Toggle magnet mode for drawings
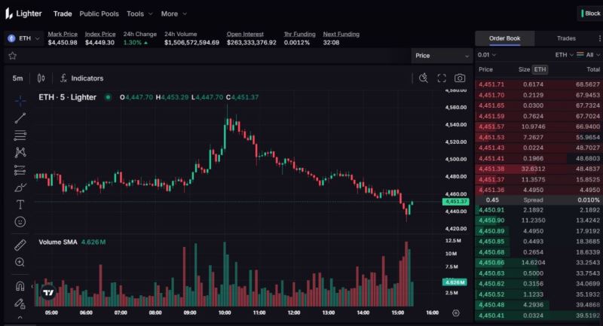The image size is (603, 326). [20, 286]
